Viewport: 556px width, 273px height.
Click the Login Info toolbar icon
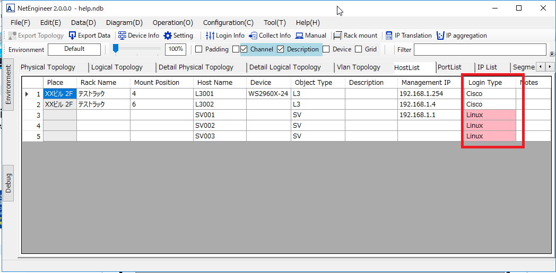point(210,36)
